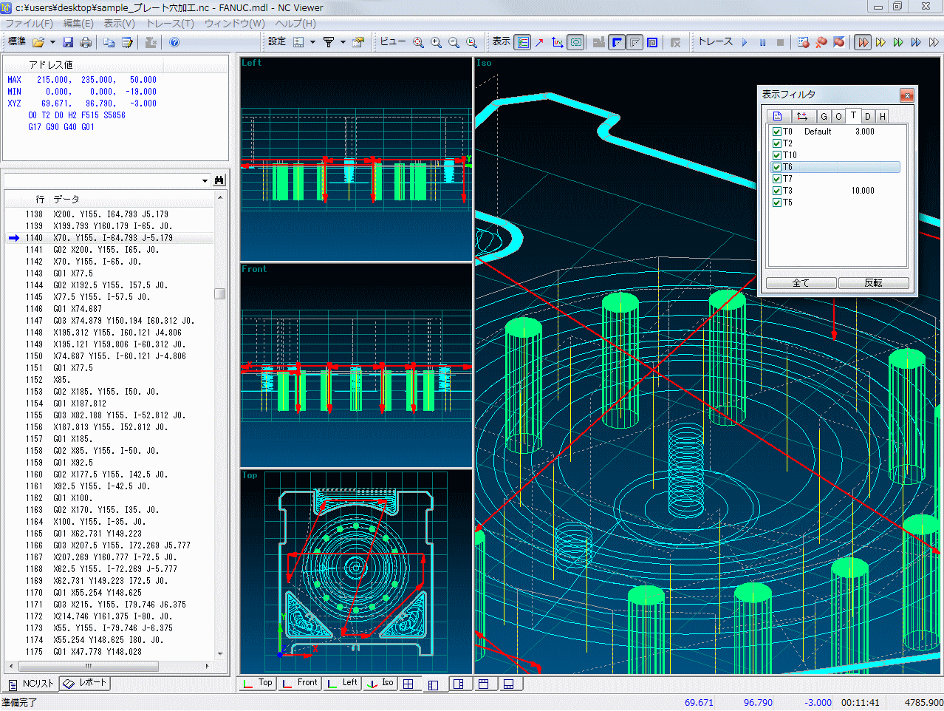Uncheck the T6 tool checkbox

coord(776,167)
